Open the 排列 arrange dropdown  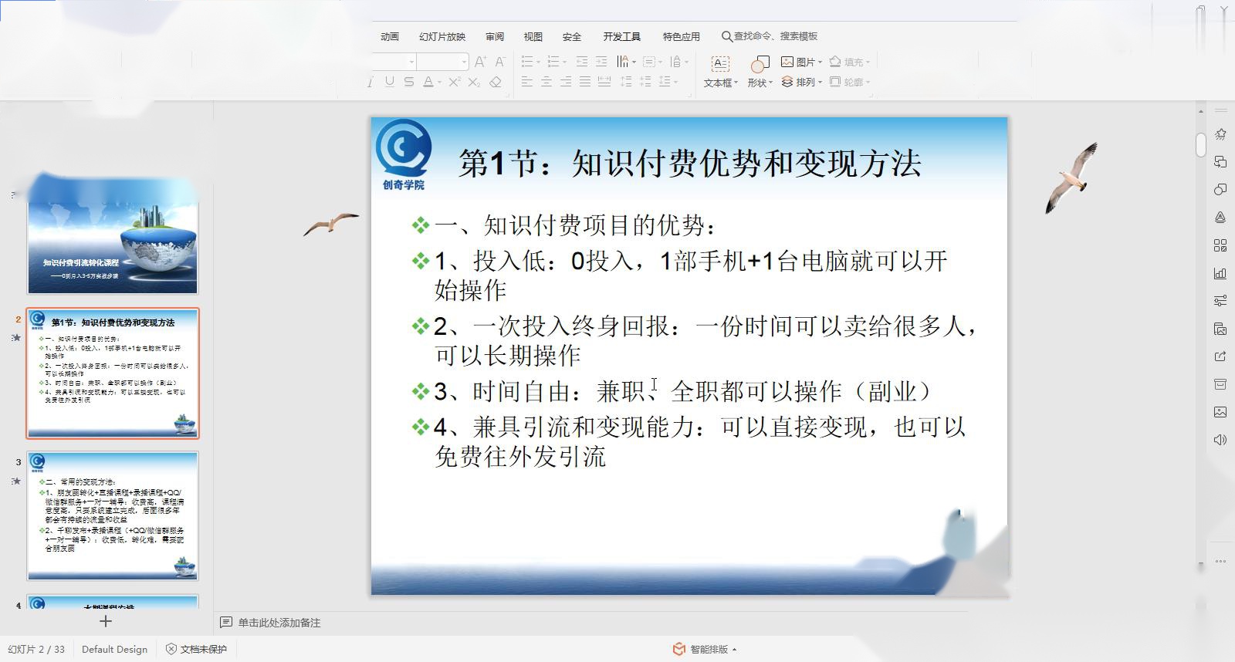801,82
